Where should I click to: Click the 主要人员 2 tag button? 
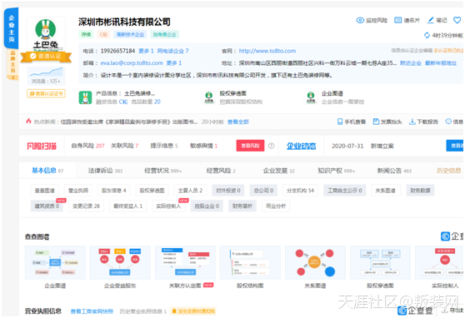click(190, 191)
